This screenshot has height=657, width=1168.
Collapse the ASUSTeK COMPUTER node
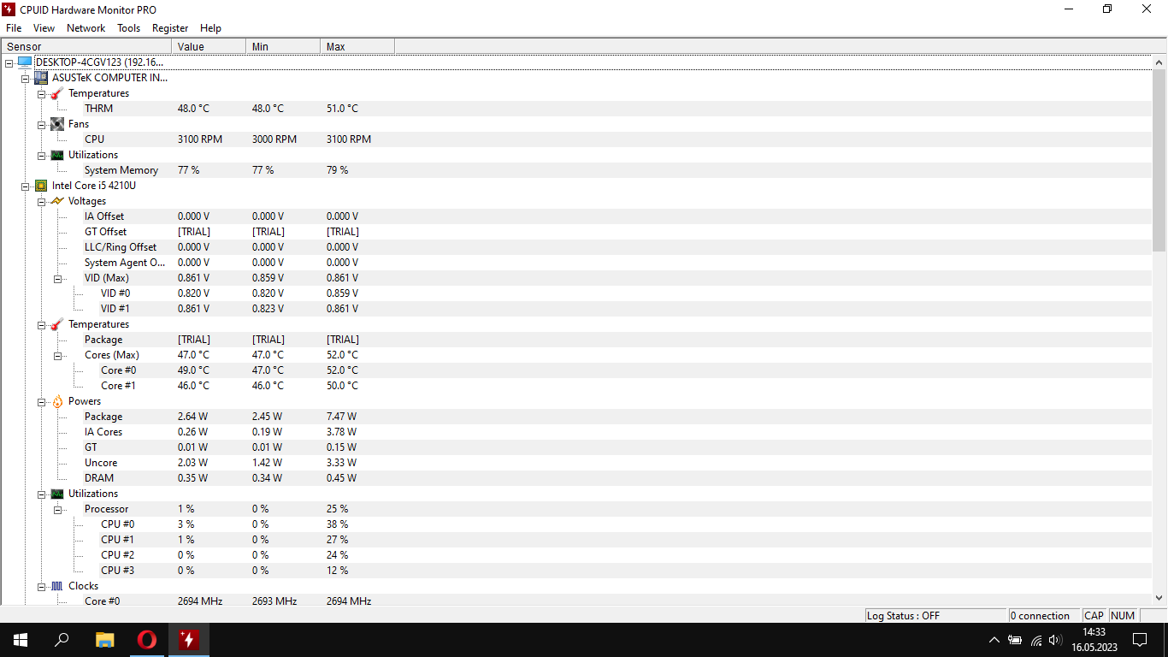click(26, 79)
